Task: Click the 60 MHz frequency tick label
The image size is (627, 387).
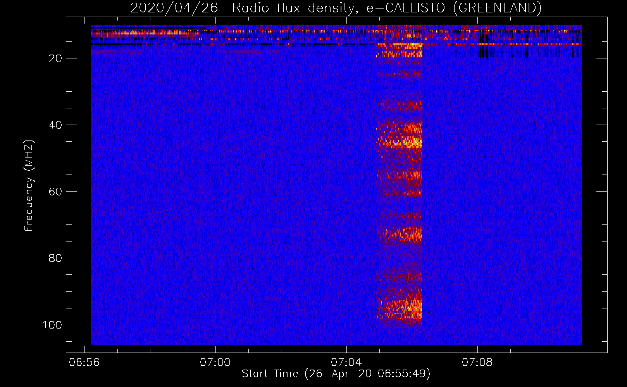Action: point(55,192)
